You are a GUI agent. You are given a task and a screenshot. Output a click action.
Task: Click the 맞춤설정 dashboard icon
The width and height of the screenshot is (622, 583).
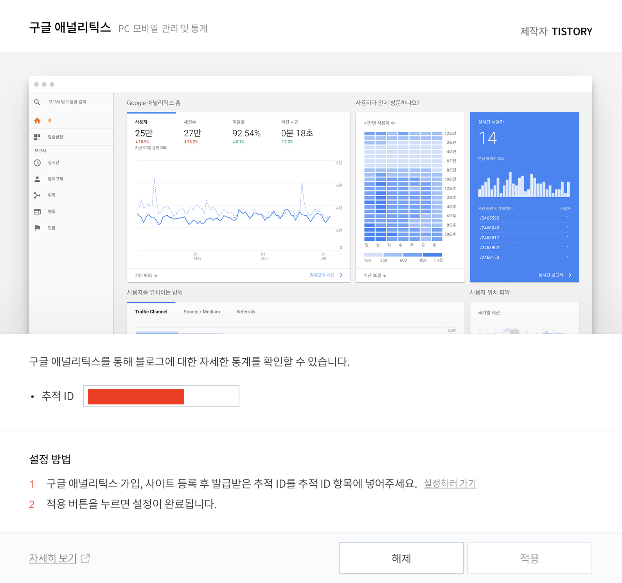[x=37, y=137]
